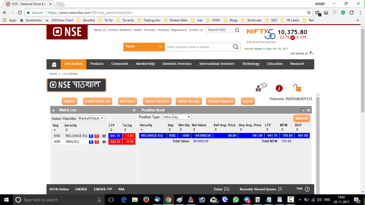Open WhatsApp from the taskbar
The width and height of the screenshot is (365, 205).
[236, 200]
